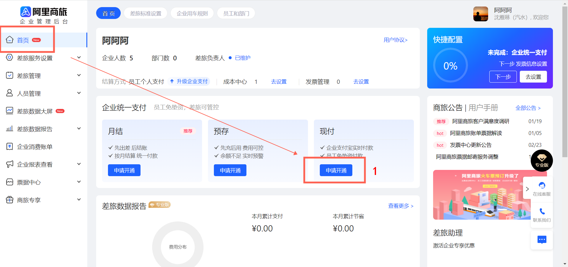Expand 人员管理 menu chevron
Screen dimensions: 568x267
click(x=79, y=93)
